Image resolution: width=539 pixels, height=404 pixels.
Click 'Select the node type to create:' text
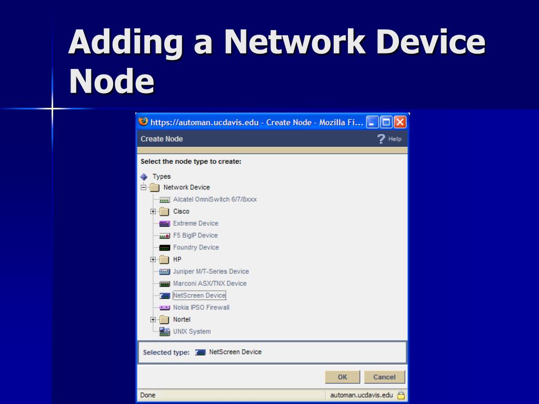click(x=191, y=161)
